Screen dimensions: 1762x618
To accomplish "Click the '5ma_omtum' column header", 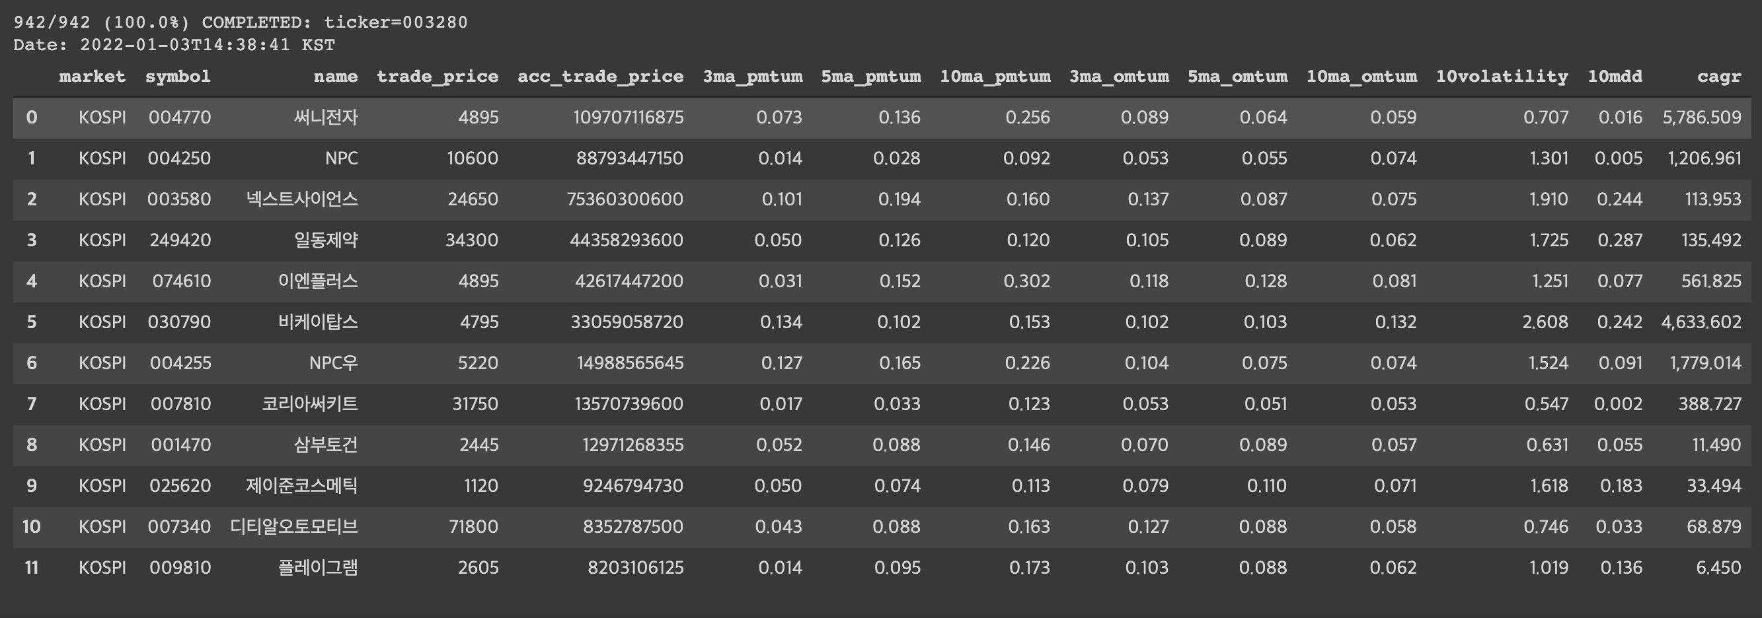I will 1238,77.
